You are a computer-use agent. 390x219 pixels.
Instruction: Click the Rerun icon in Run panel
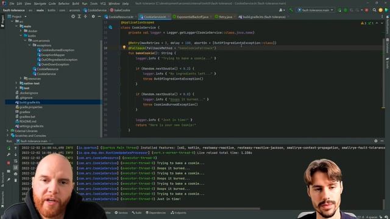pos(9,148)
